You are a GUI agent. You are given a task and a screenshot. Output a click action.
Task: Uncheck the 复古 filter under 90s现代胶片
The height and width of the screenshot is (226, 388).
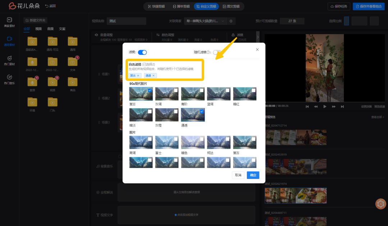click(x=150, y=90)
